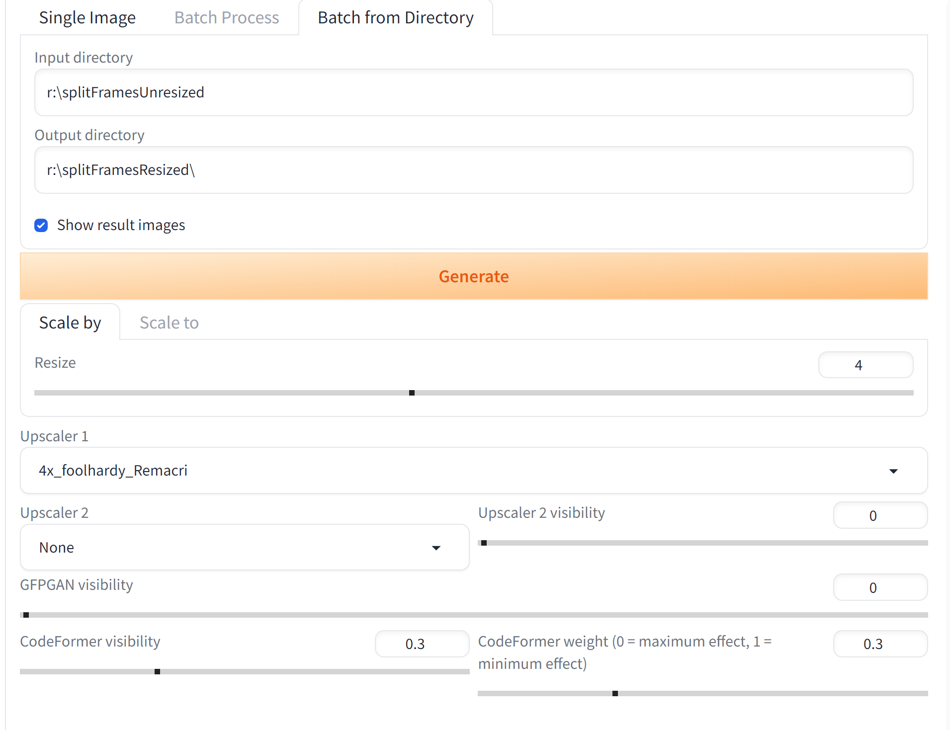Click the Generate button
This screenshot has width=950, height=730.
pos(474,276)
